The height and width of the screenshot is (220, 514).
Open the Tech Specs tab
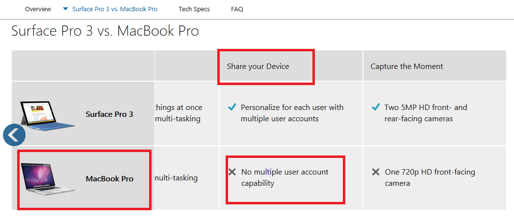(194, 9)
